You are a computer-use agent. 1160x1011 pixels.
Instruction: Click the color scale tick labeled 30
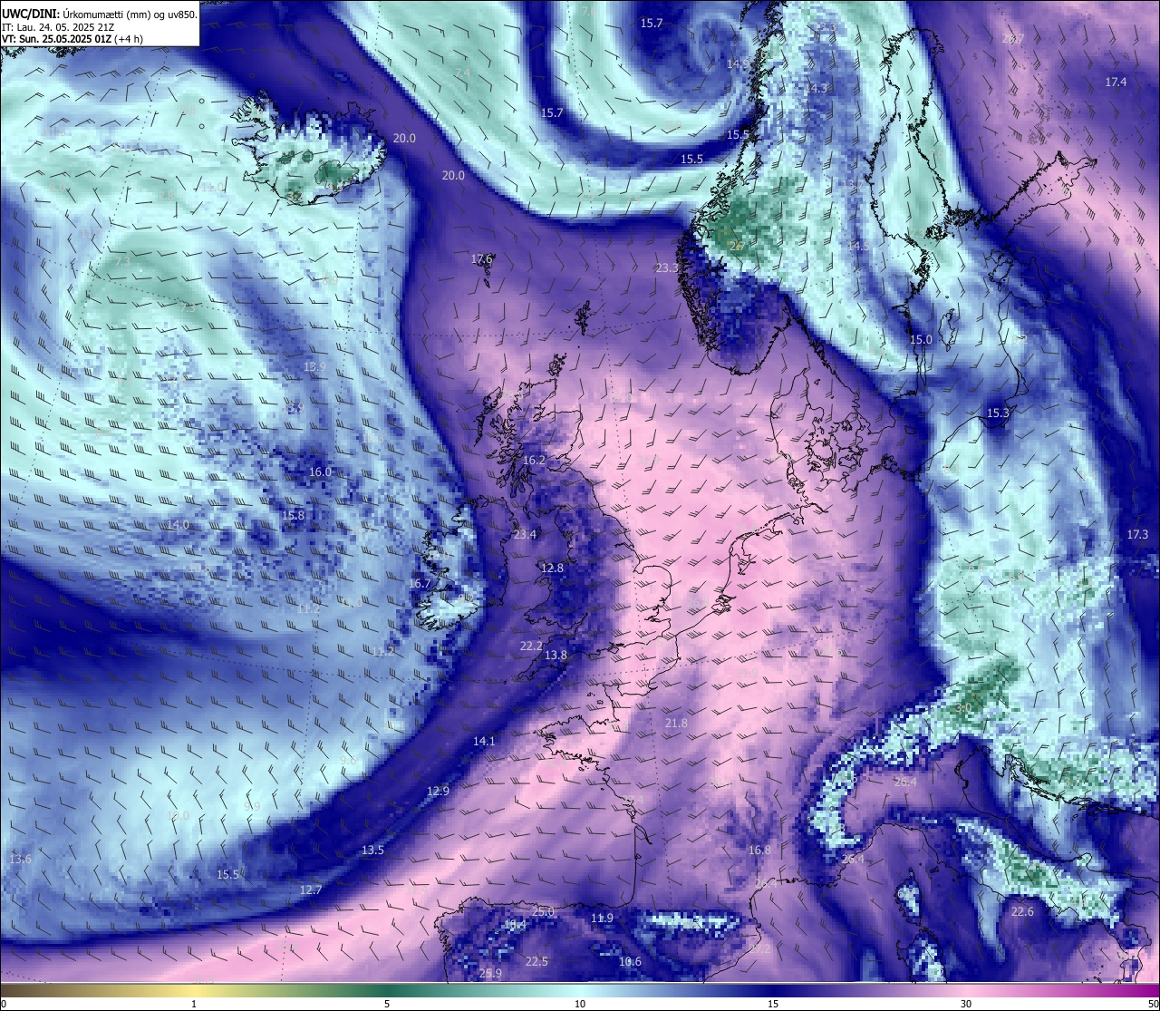(966, 1003)
